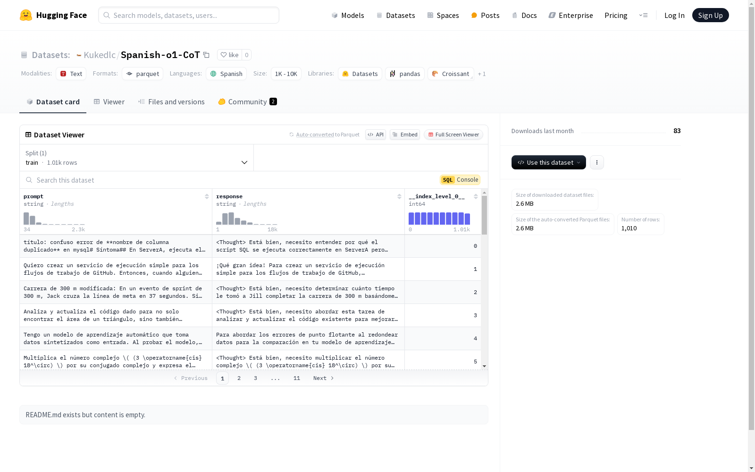Open the Use this dataset dropdown
This screenshot has height=472, width=755.
tap(549, 162)
